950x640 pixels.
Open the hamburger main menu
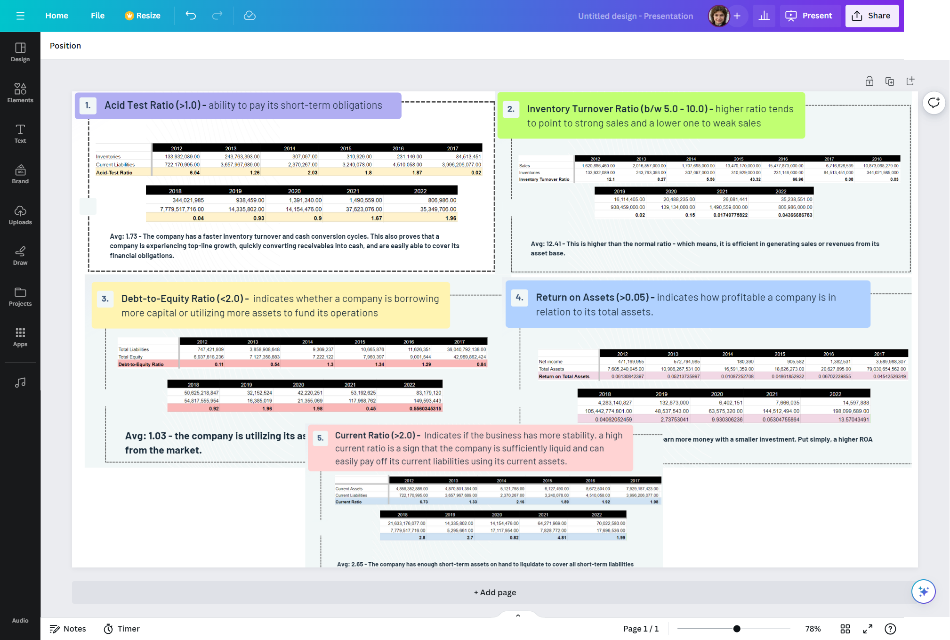pos(20,16)
